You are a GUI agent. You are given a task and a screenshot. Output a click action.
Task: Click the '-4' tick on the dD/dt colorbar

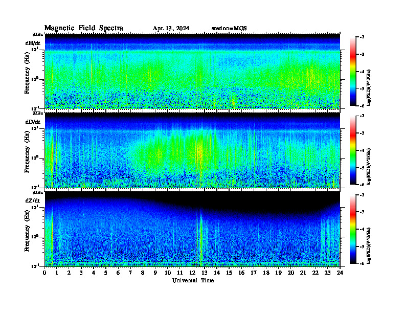(x=362, y=150)
